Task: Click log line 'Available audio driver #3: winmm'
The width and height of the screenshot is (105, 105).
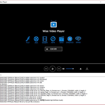Action: (22, 81)
